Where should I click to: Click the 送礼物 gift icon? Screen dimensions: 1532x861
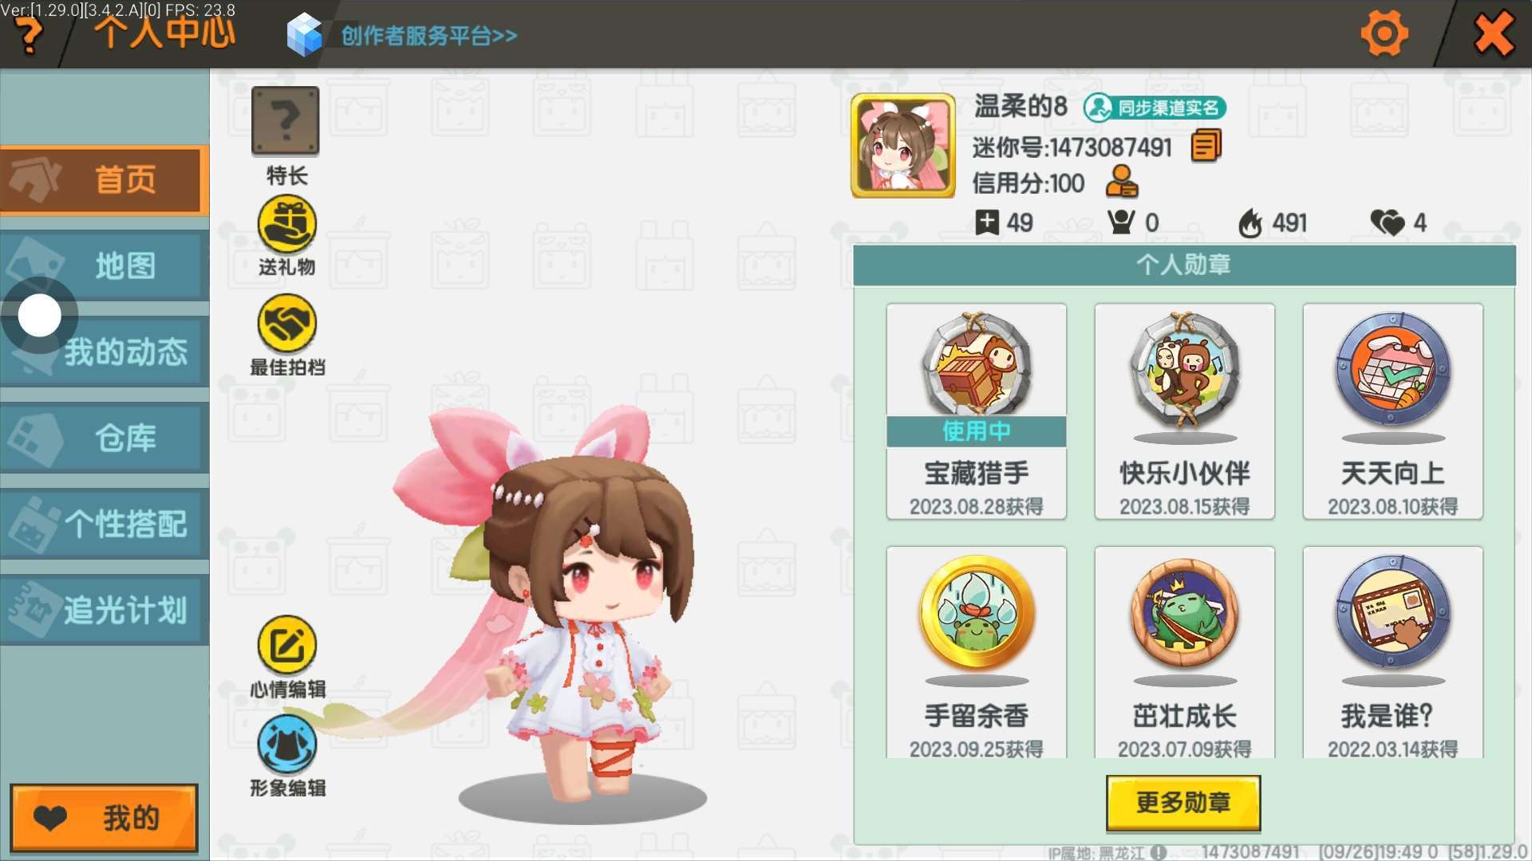[x=286, y=225]
